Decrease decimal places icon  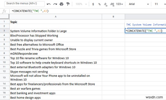point(106,4)
